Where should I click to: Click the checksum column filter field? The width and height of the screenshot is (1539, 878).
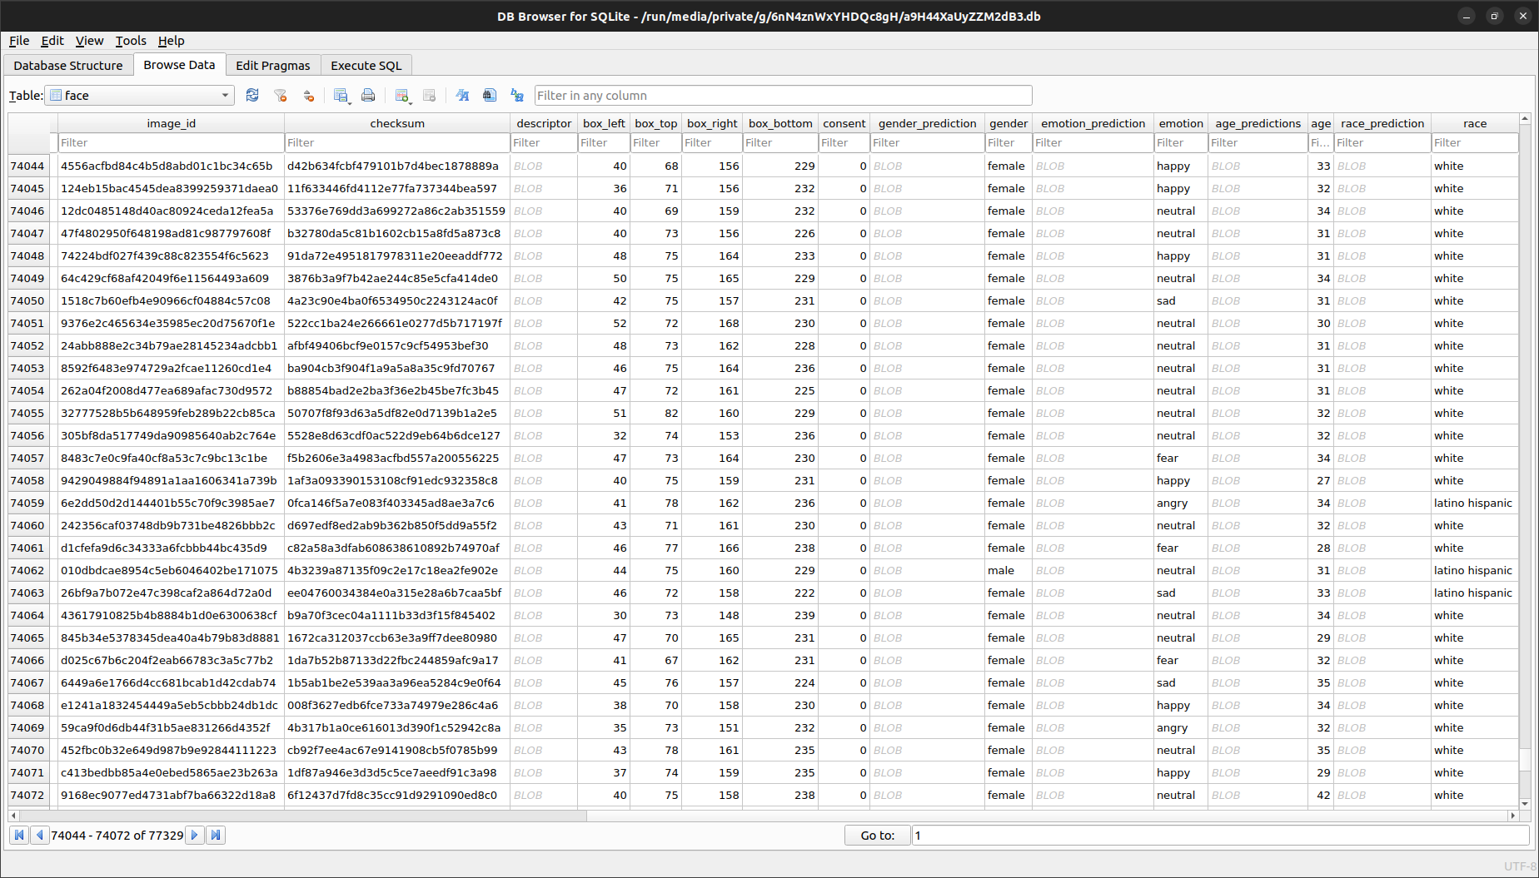(397, 143)
